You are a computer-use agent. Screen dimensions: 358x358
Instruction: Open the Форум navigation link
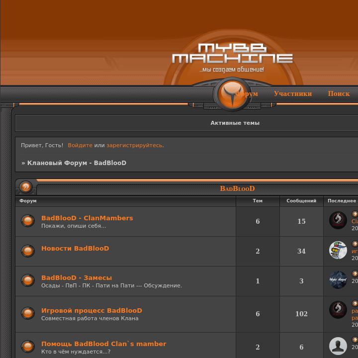(247, 93)
